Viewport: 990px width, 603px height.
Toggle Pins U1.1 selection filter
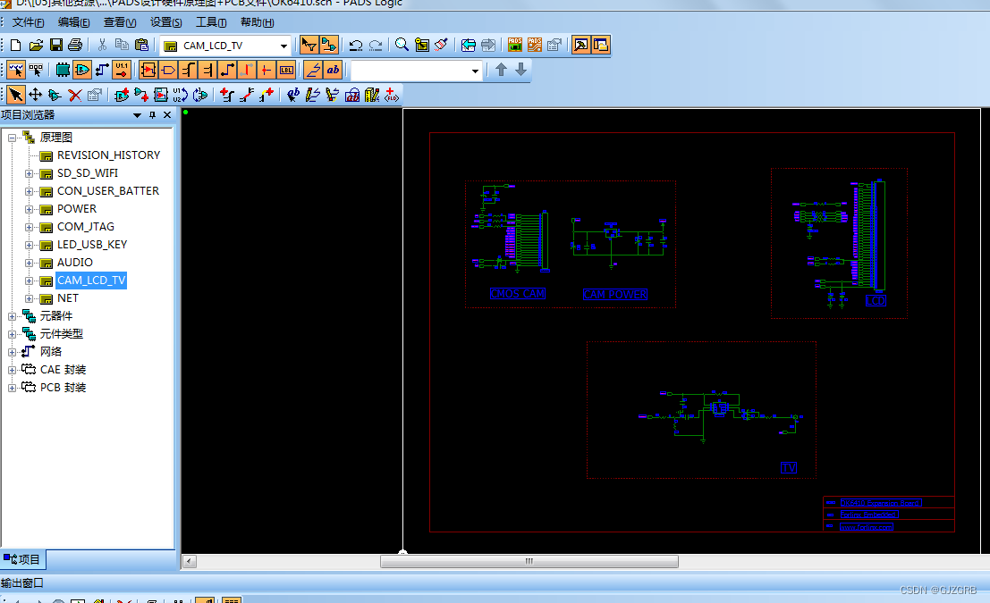(122, 70)
